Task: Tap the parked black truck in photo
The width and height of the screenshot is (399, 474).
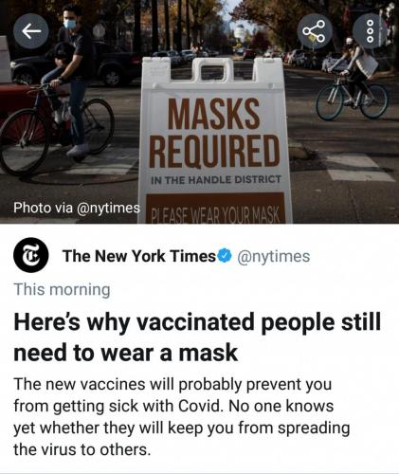Action: (x=76, y=64)
